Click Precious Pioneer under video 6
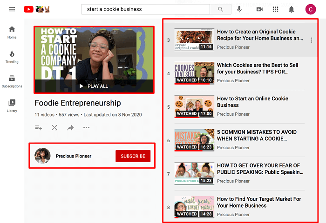 point(233,147)
